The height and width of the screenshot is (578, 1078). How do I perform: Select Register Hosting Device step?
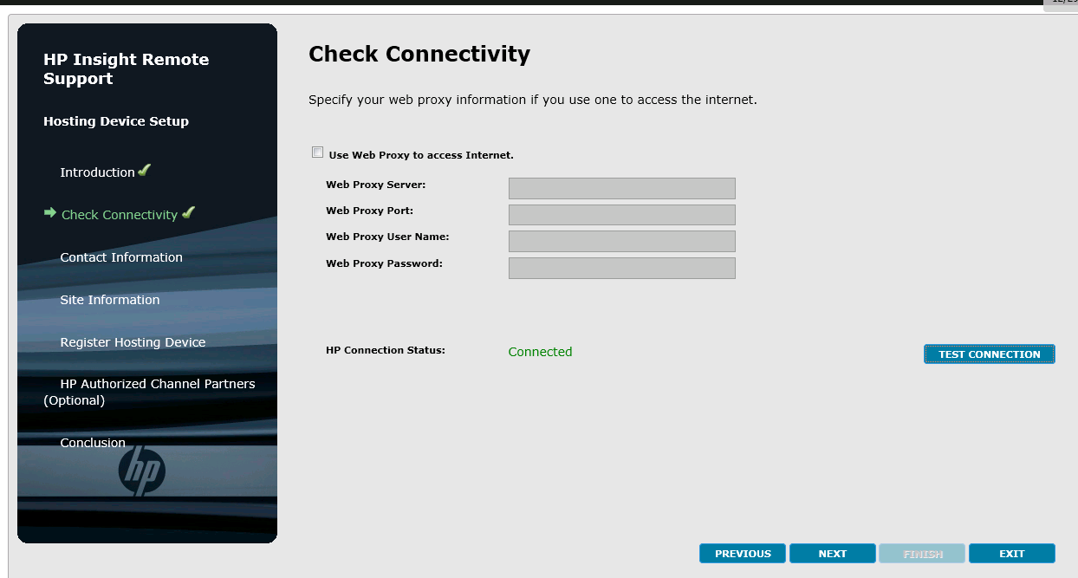pos(133,342)
